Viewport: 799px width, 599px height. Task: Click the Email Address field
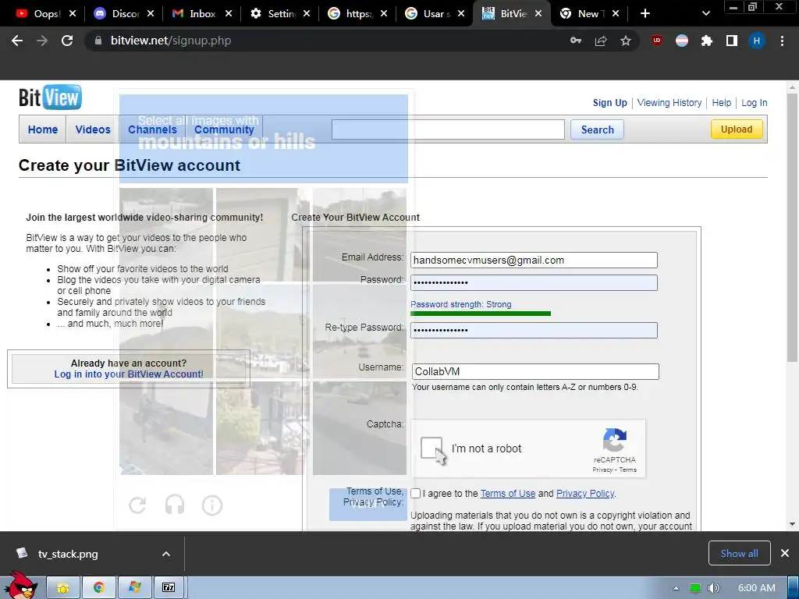534,261
